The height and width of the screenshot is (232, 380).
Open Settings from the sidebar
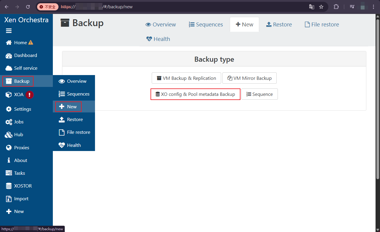(x=18, y=109)
